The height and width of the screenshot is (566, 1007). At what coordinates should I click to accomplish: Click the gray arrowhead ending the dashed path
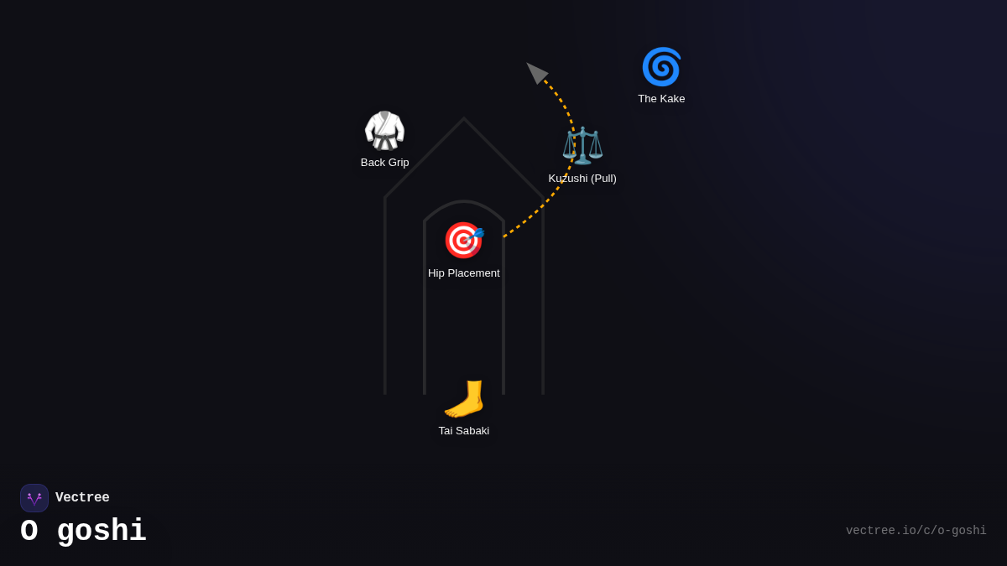click(535, 72)
